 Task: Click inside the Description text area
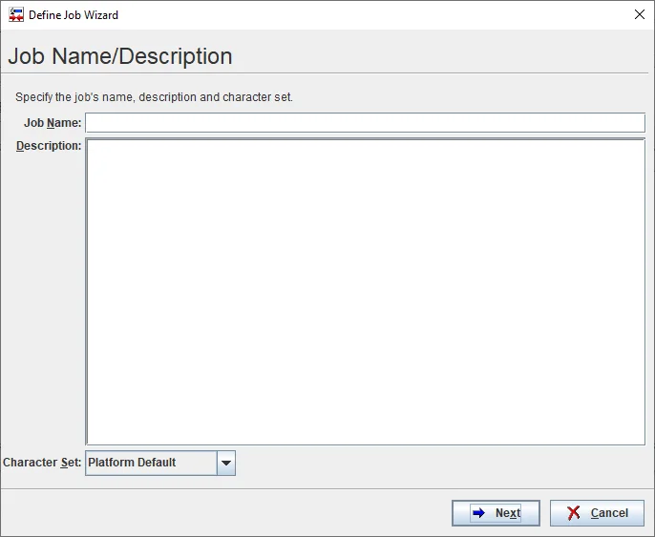point(365,291)
